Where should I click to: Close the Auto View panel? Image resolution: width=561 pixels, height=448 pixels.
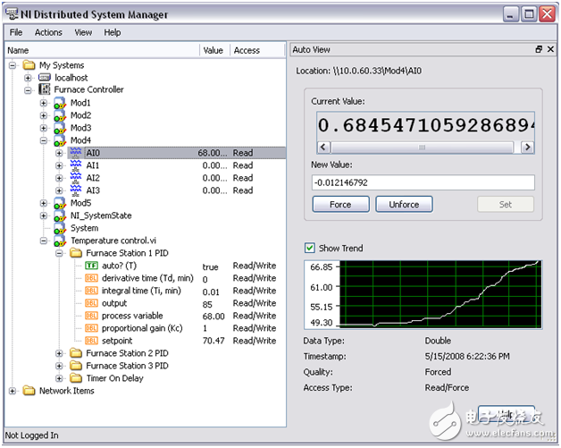[x=551, y=50]
